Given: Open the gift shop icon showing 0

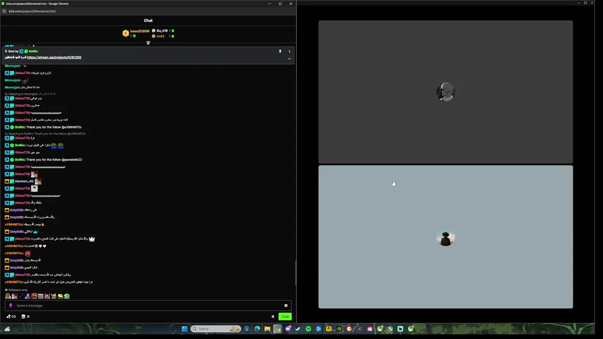Looking at the screenshot, I should point(25,316).
